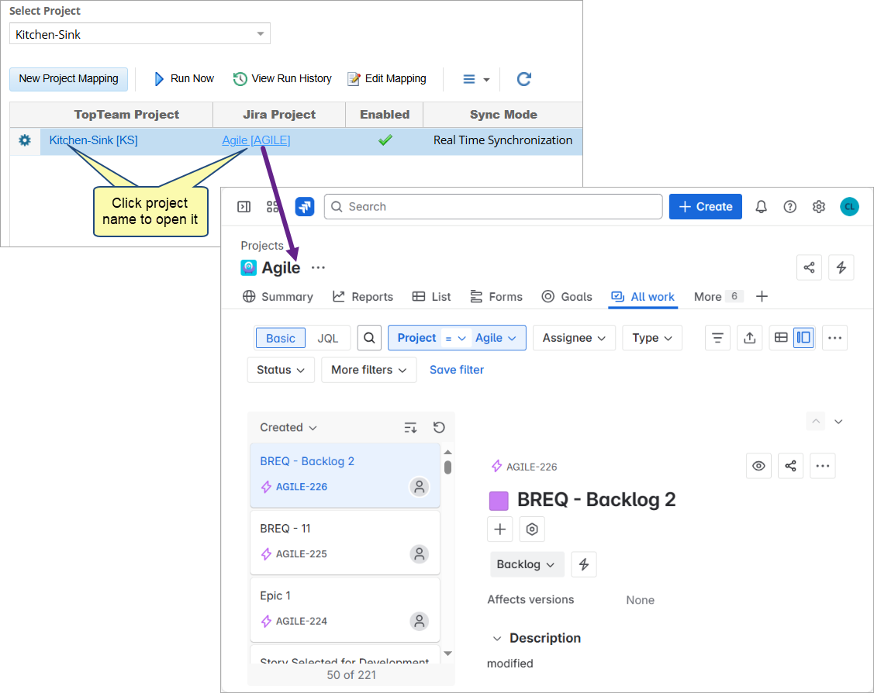Switch to JQL search mode

(328, 338)
